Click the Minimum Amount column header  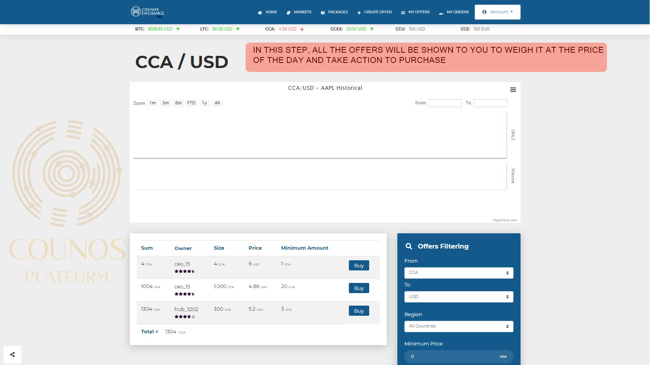click(305, 248)
